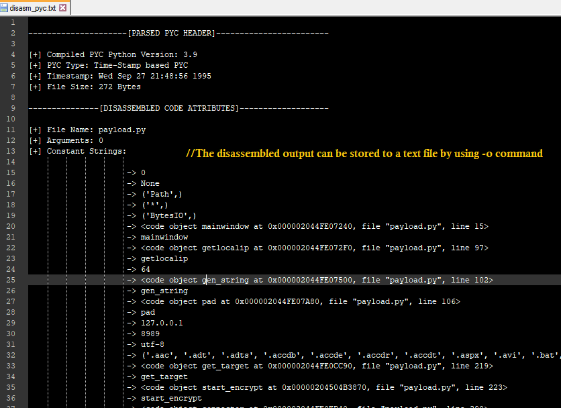This screenshot has height=408, width=561.
Task: Click the DISASSEMBLED CODE ATTRIBUTES heading
Action: [178, 108]
